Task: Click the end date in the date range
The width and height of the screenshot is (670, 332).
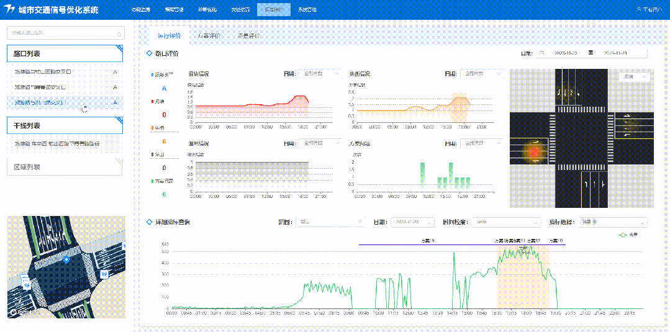Action: click(x=615, y=53)
